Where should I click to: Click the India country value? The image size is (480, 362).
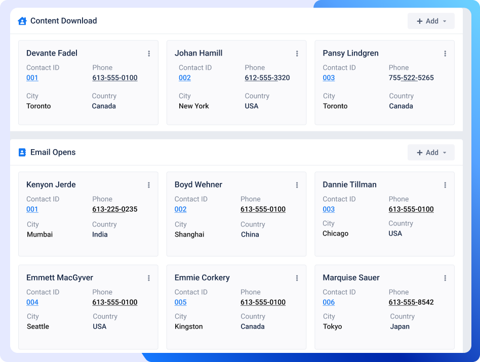pyautogui.click(x=100, y=235)
